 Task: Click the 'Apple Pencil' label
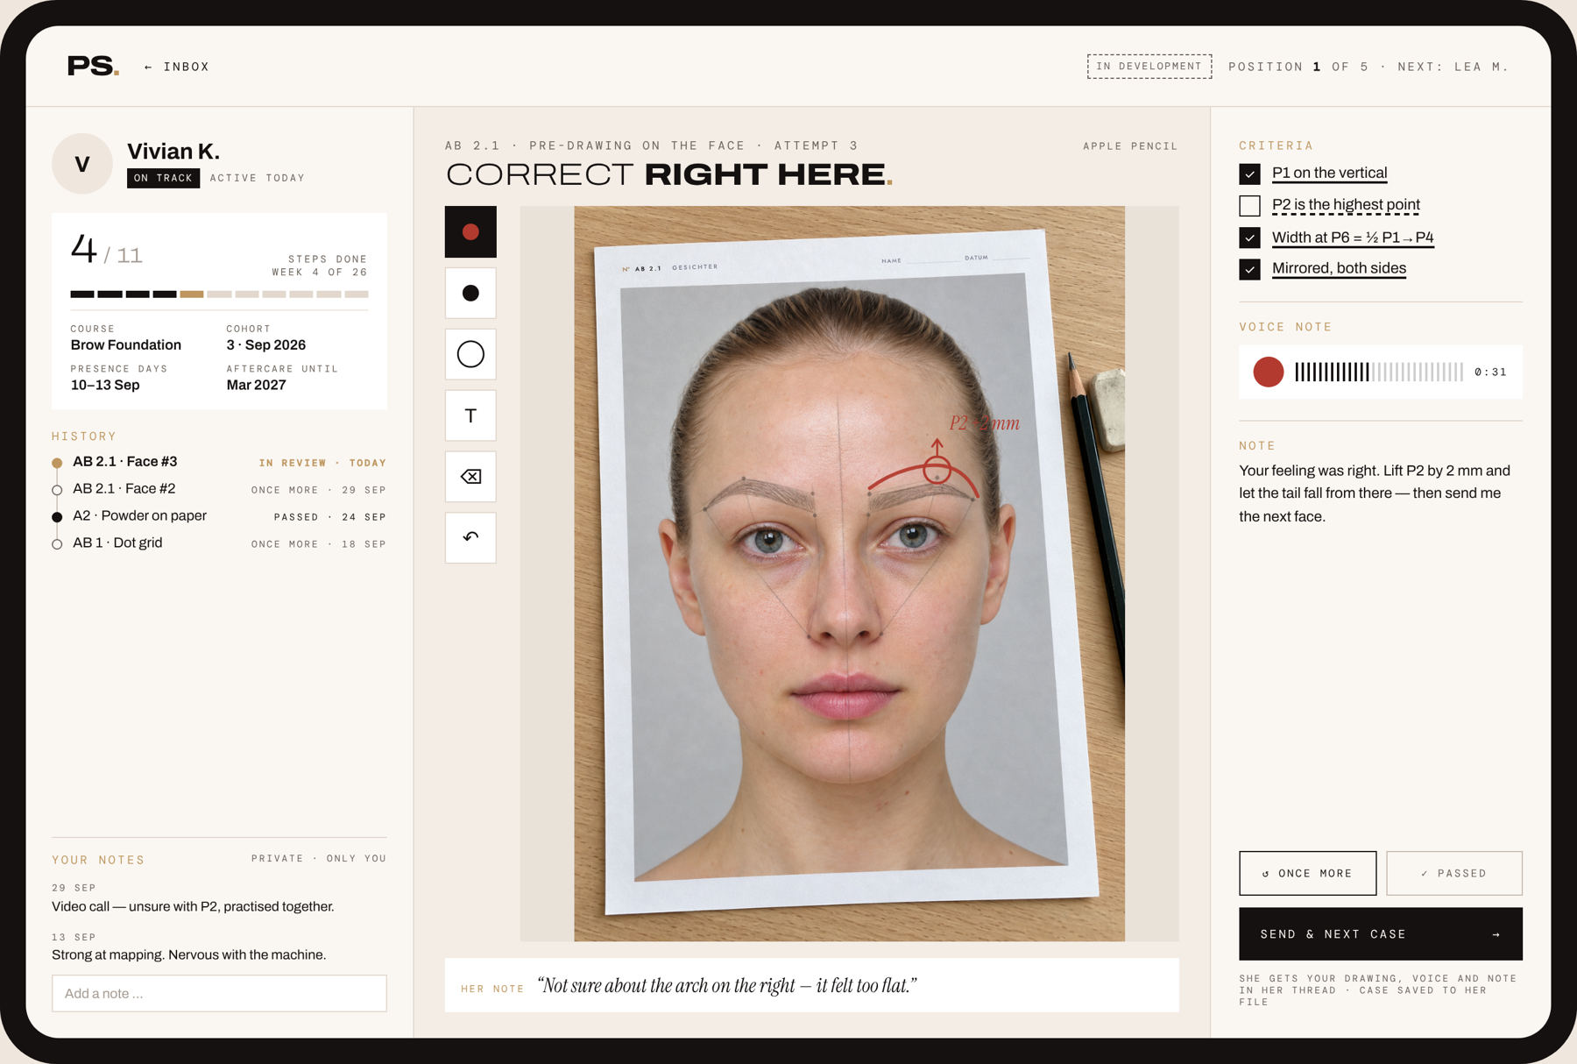pyautogui.click(x=1130, y=146)
